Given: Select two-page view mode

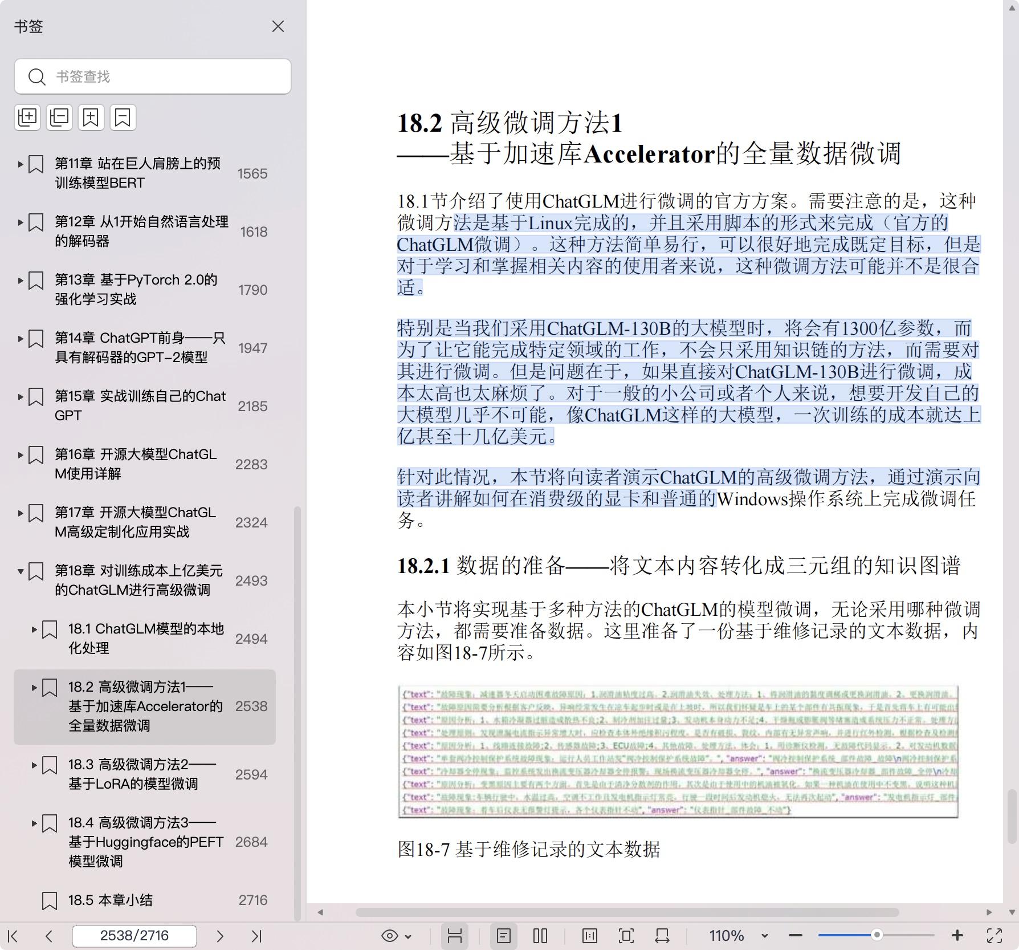Looking at the screenshot, I should (x=540, y=936).
